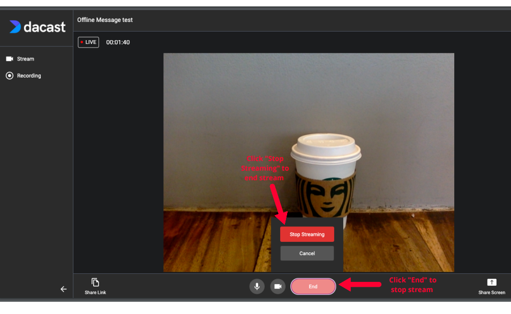Click the Share Link copy icon
This screenshot has width=511, height=314.
tap(95, 282)
